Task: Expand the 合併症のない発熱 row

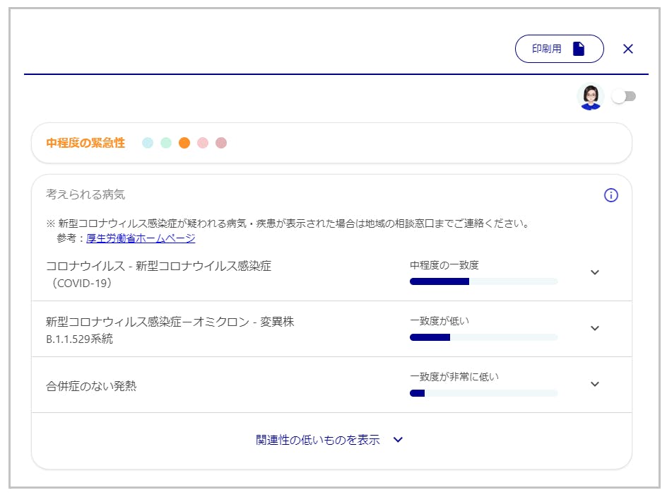Action: [x=595, y=384]
